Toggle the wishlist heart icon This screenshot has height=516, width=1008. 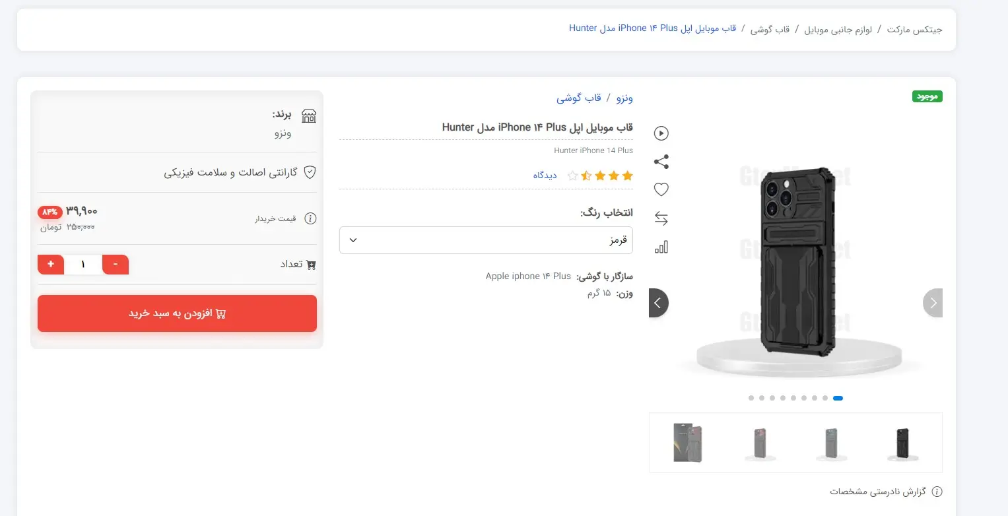(661, 189)
